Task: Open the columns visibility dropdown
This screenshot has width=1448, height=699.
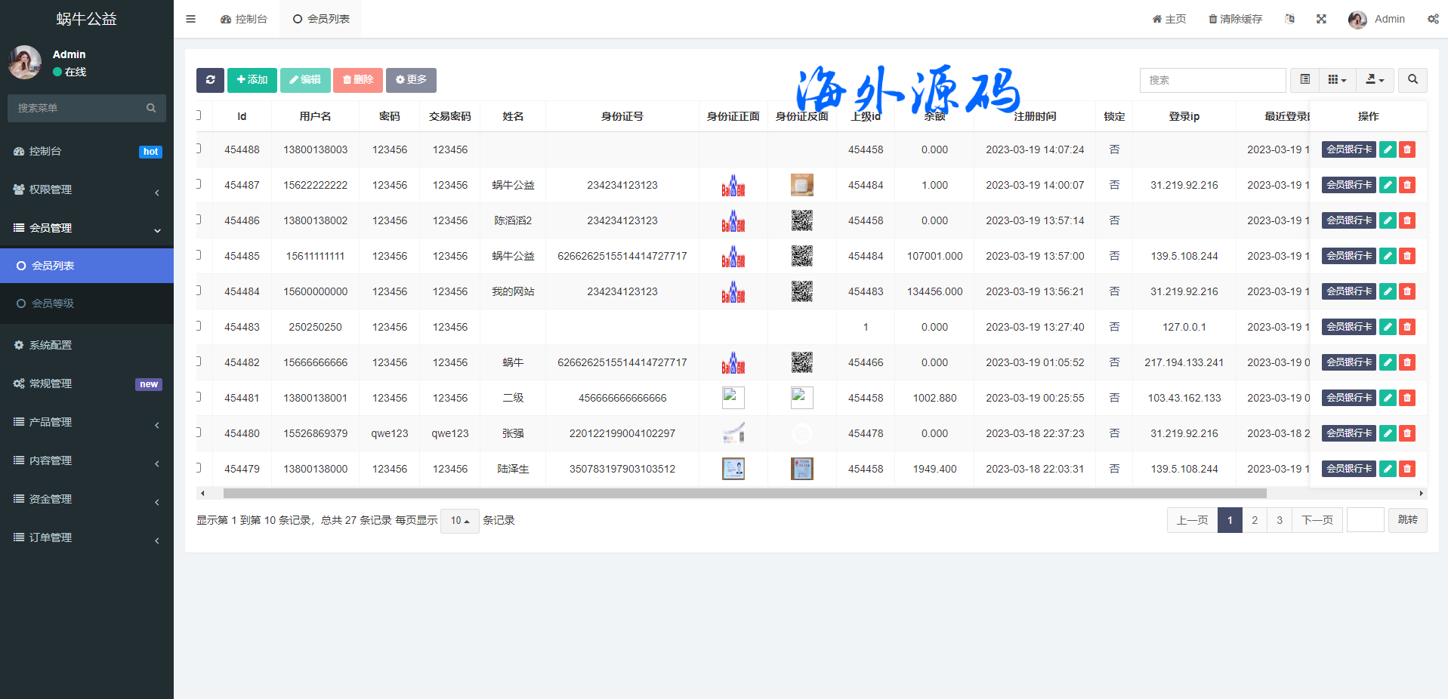Action: coord(1337,80)
